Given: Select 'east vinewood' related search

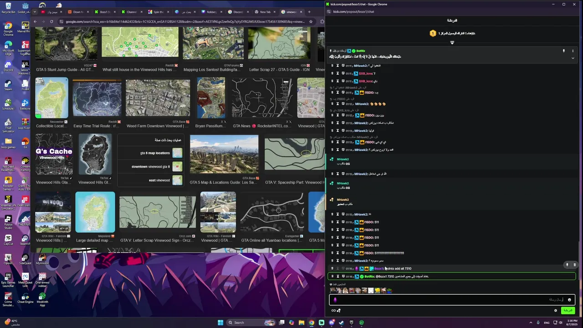Looking at the screenshot, I should (151, 180).
